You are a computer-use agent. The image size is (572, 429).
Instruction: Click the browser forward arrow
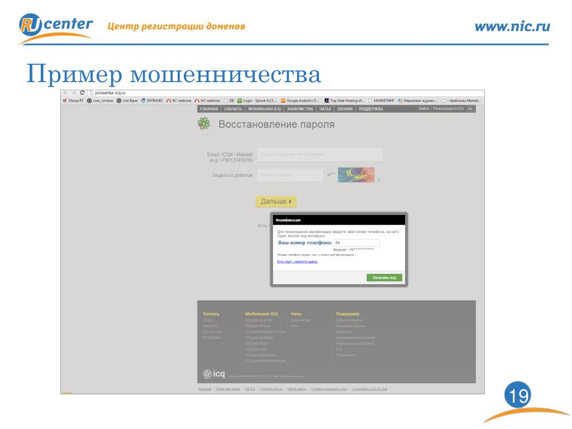tap(74, 93)
